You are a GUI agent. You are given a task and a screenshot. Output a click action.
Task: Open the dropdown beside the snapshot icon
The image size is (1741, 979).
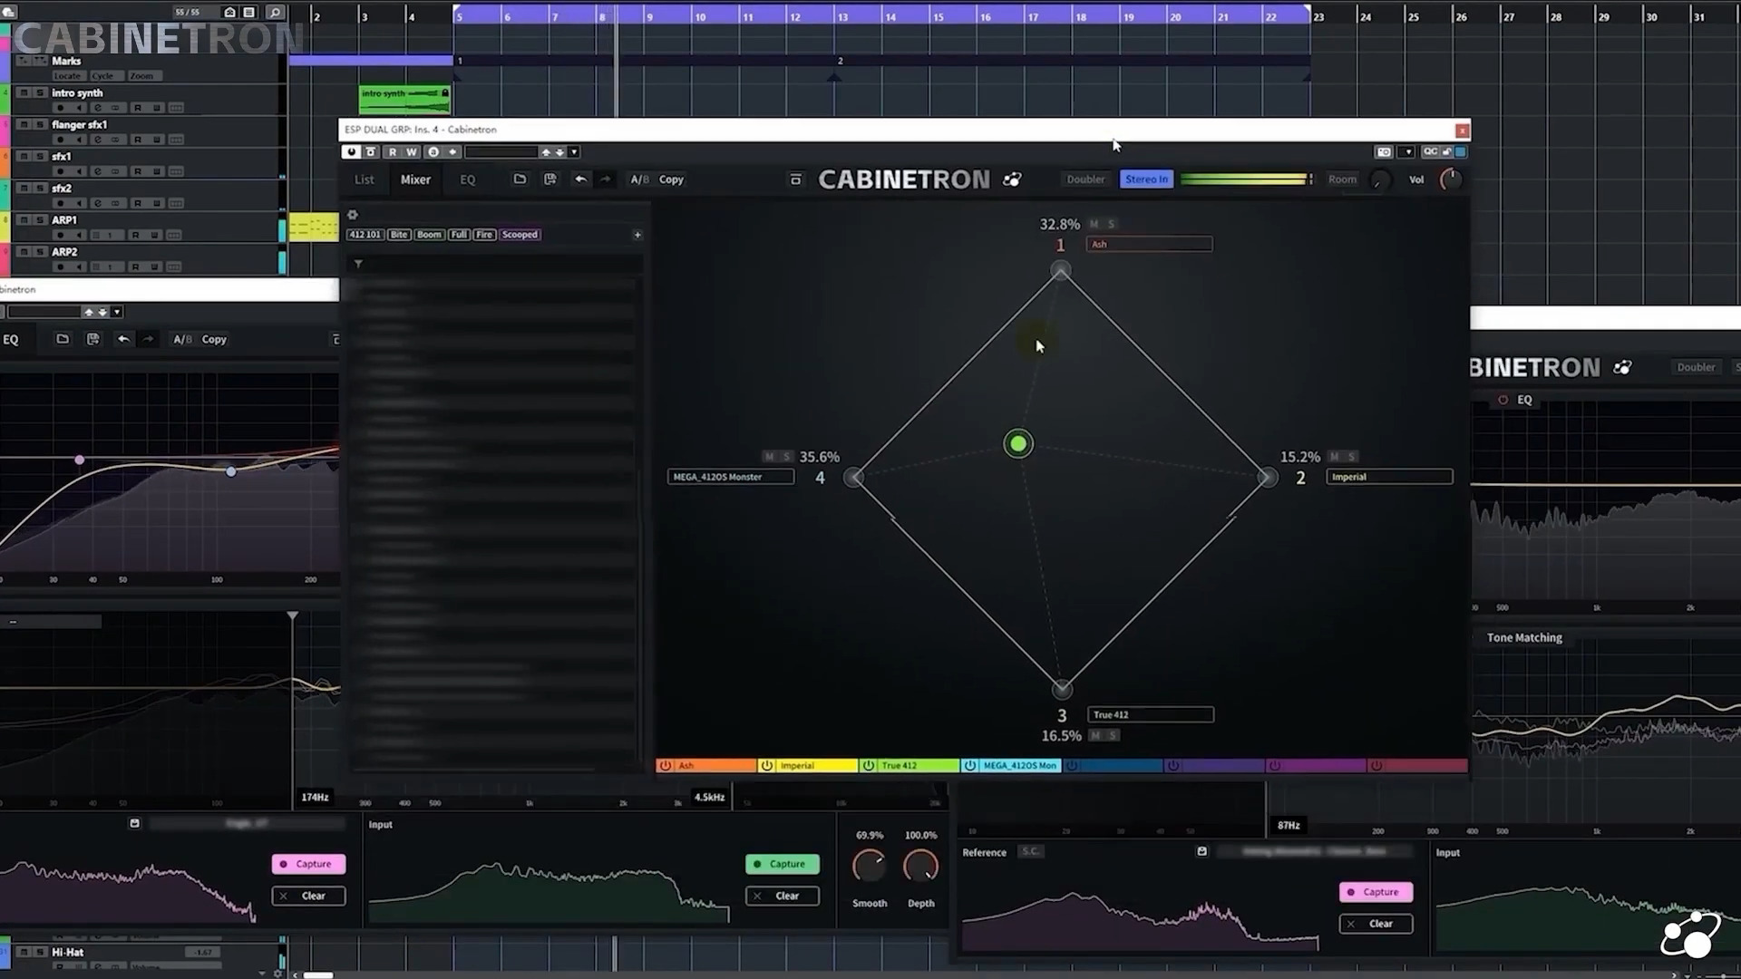tap(1408, 152)
